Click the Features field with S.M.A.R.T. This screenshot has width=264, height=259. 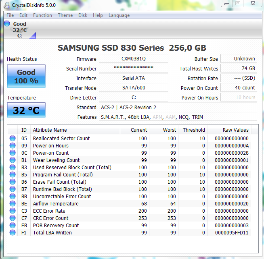point(178,117)
